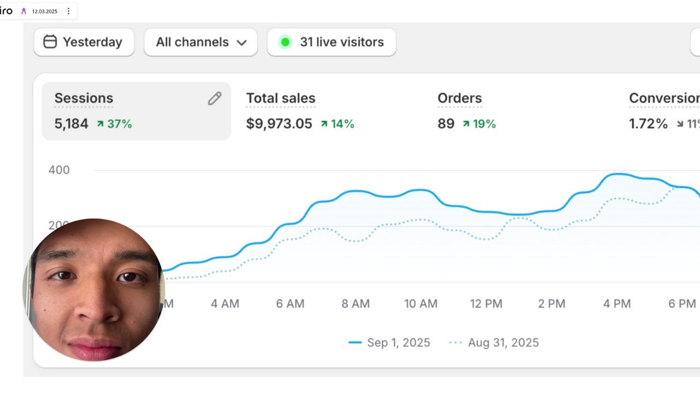This screenshot has height=394, width=700.
Task: Click the circular webcam video thumbnail
Action: [94, 289]
